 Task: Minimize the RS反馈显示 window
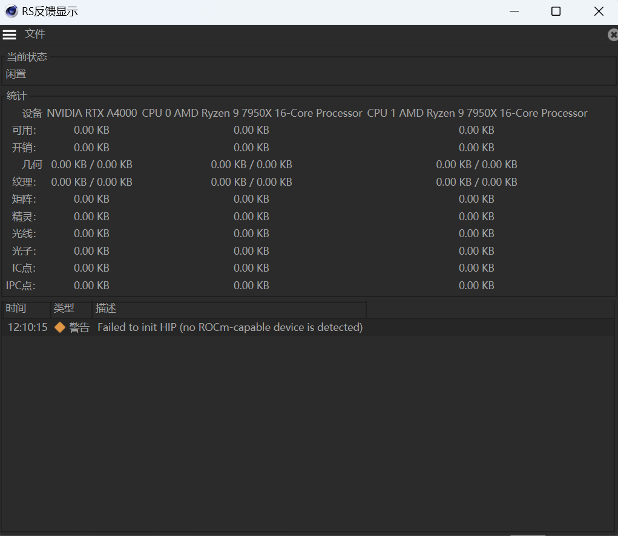514,11
